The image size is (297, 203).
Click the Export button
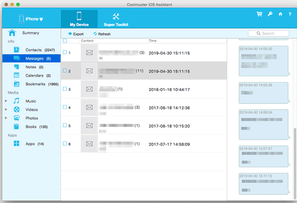75,34
